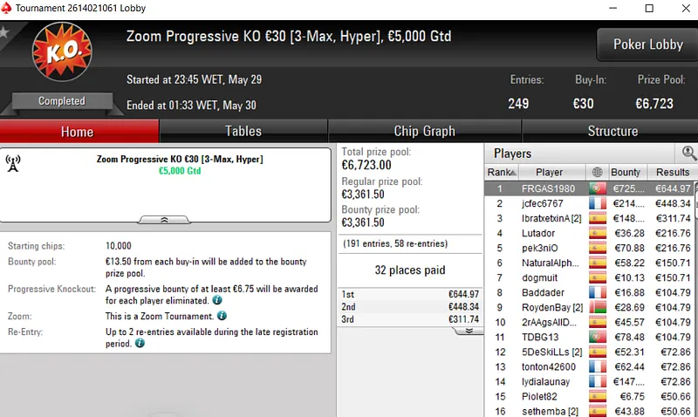
Task: Click the K.O. tournament badge icon
Action: pyautogui.click(x=62, y=51)
